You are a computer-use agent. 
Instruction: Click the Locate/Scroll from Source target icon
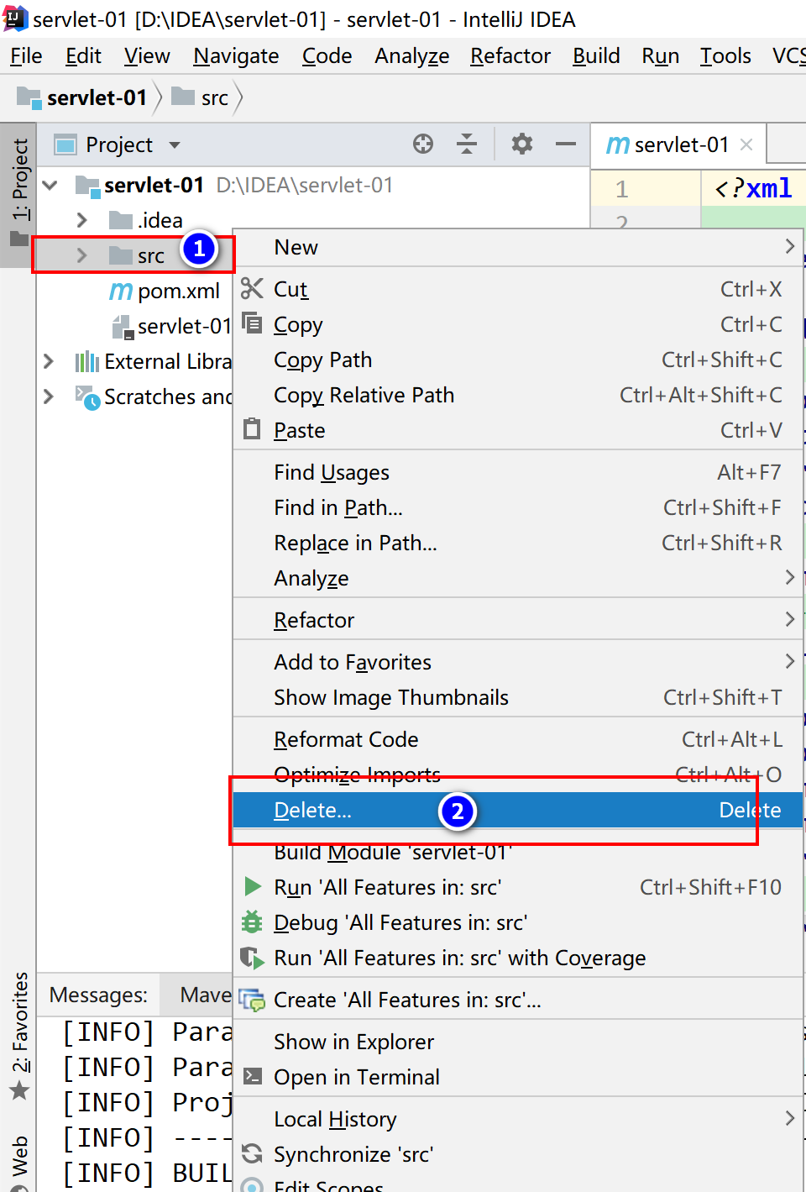[x=423, y=144]
